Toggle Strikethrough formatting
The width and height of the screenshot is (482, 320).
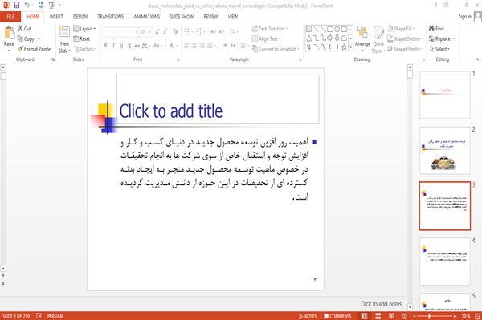pos(137,46)
